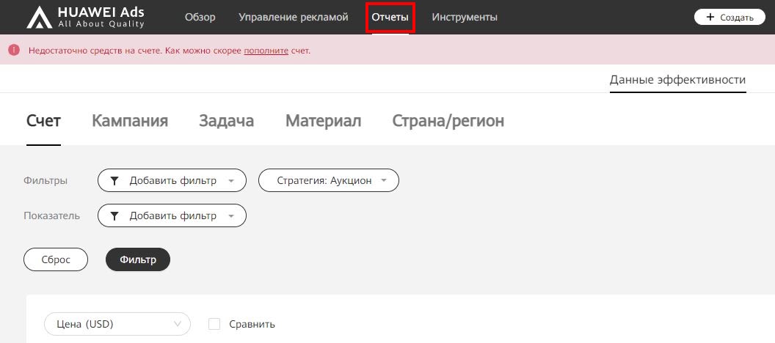The width and height of the screenshot is (775, 343).
Task: Switch to the Материал tab
Action: (323, 121)
